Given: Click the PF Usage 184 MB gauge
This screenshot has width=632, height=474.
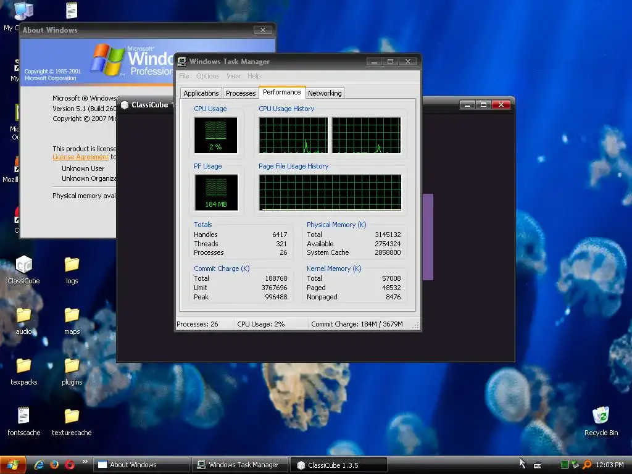Looking at the screenshot, I should (x=216, y=193).
